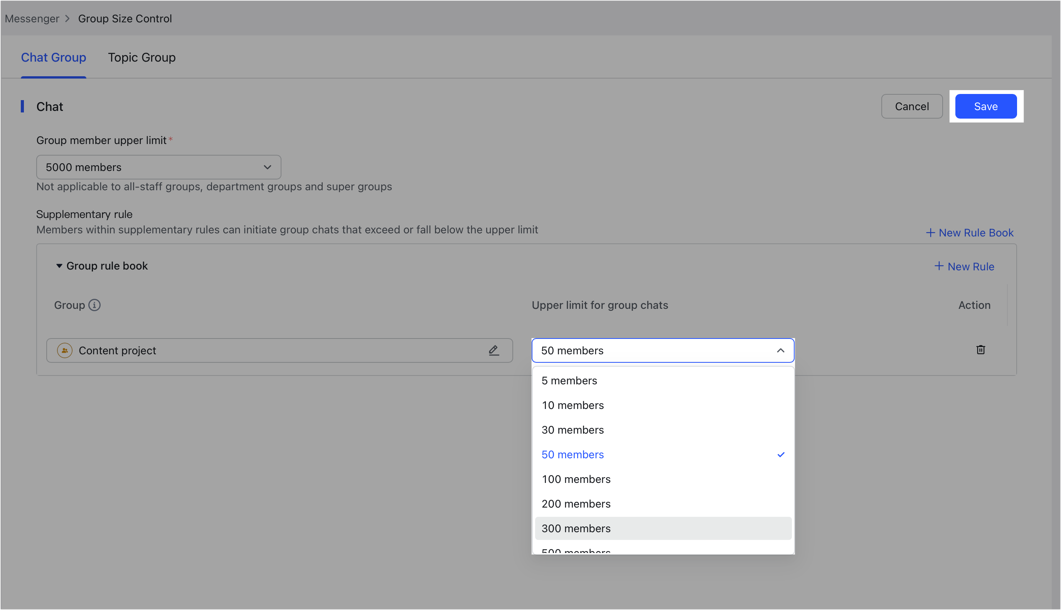Viewport: 1061px width, 610px height.
Task: Edit Content project using the pencil icon
Action: (x=494, y=350)
